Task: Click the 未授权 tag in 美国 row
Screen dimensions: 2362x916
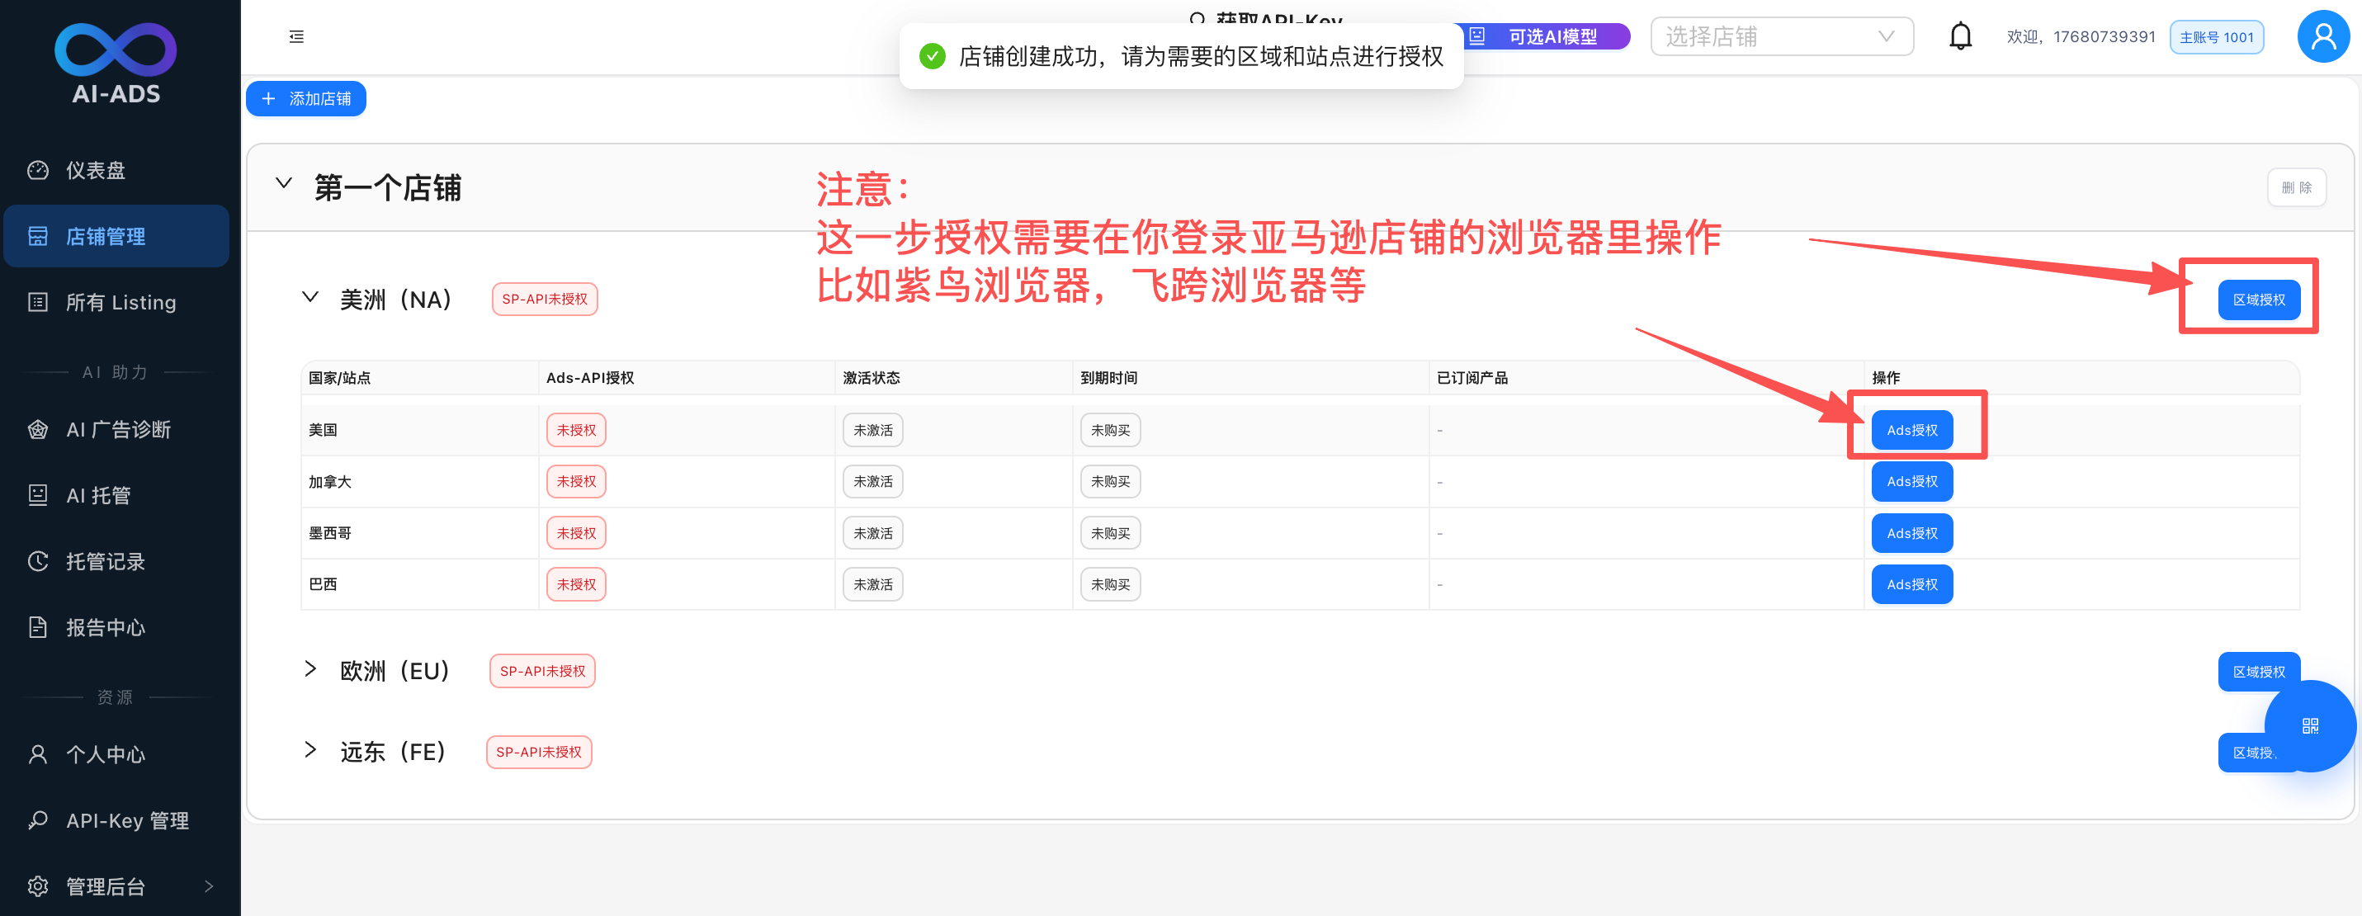Action: (576, 430)
